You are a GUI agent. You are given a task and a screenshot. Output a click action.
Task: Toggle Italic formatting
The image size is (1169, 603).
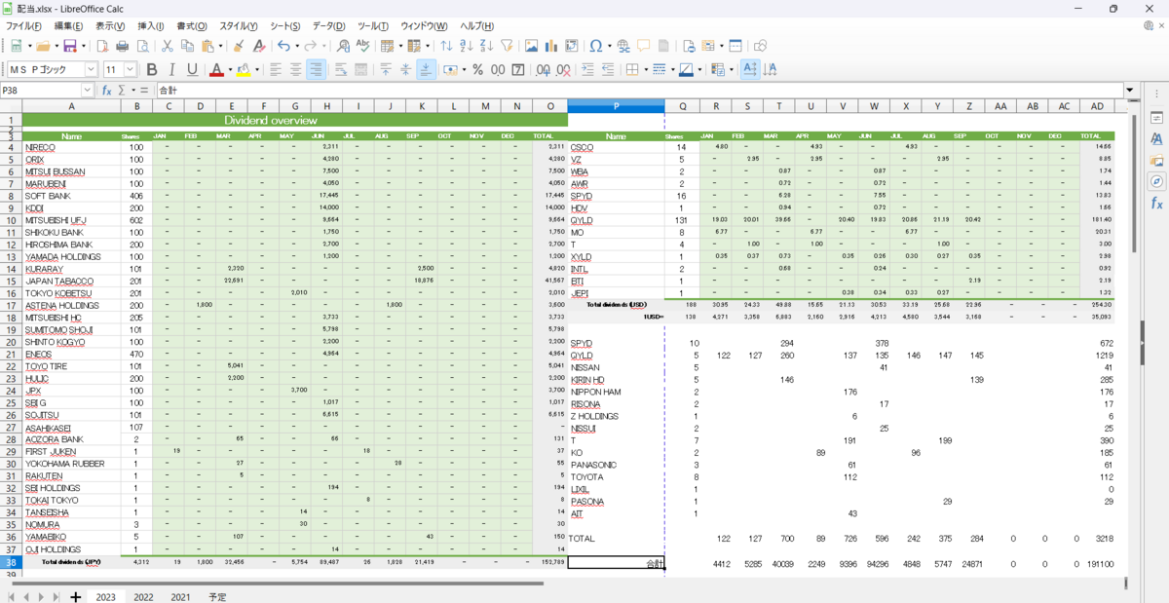(172, 69)
